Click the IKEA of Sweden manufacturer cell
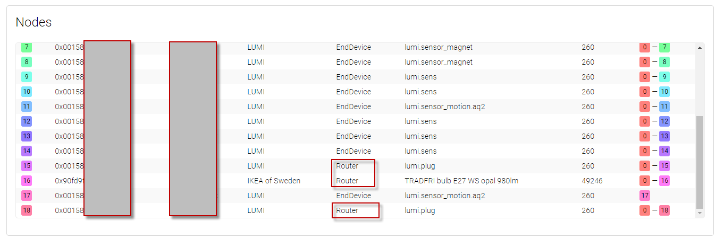The width and height of the screenshot is (716, 239). point(274,181)
